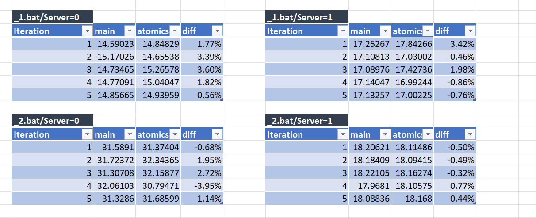
Task: Open Iteration filter dropdown in _1.bat/Server=0 table
Action: [x=86, y=31]
